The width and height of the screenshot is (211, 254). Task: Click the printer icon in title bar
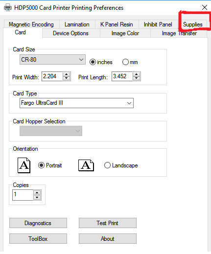click(8, 7)
